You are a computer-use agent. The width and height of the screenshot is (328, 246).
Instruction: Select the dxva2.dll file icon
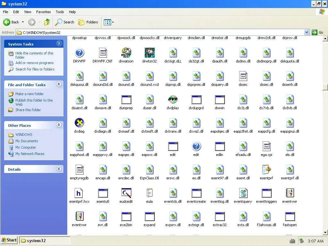[x=196, y=123]
